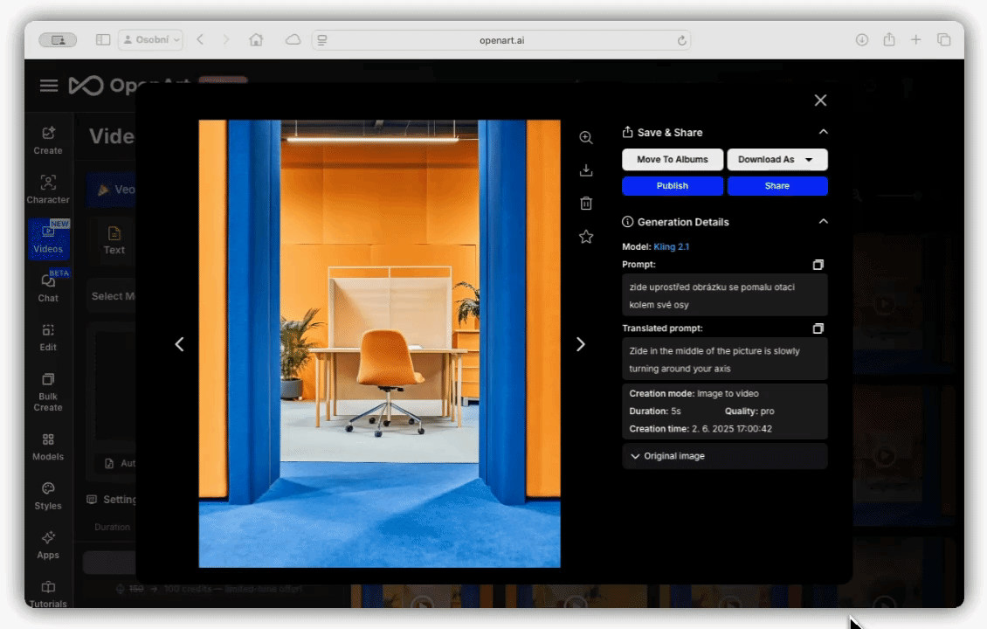Click the iCloud tabs icon
The image size is (987, 629).
coord(293,39)
